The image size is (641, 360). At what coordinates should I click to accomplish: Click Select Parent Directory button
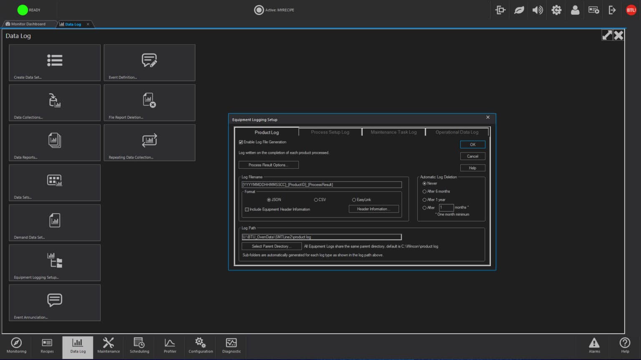coord(271,246)
